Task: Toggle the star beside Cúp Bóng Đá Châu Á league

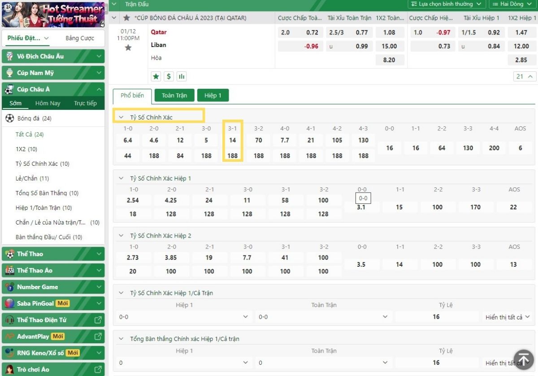Action: pyautogui.click(x=127, y=18)
